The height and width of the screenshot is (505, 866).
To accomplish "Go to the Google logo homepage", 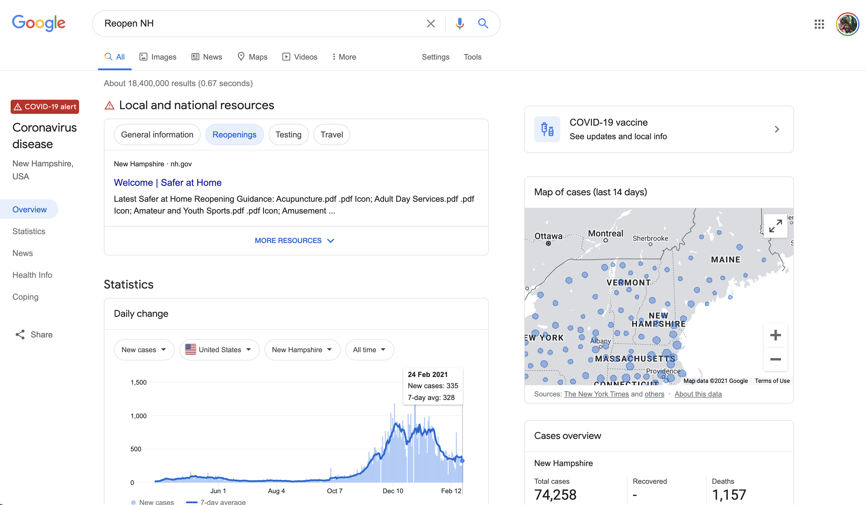I will pos(39,23).
